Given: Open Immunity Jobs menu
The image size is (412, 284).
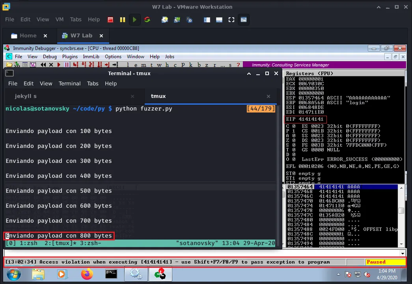Looking at the screenshot, I should pyautogui.click(x=170, y=57).
